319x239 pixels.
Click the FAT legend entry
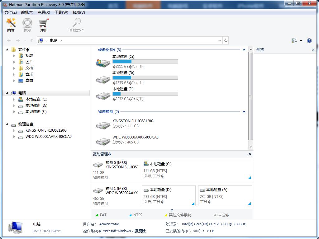[x=101, y=215]
